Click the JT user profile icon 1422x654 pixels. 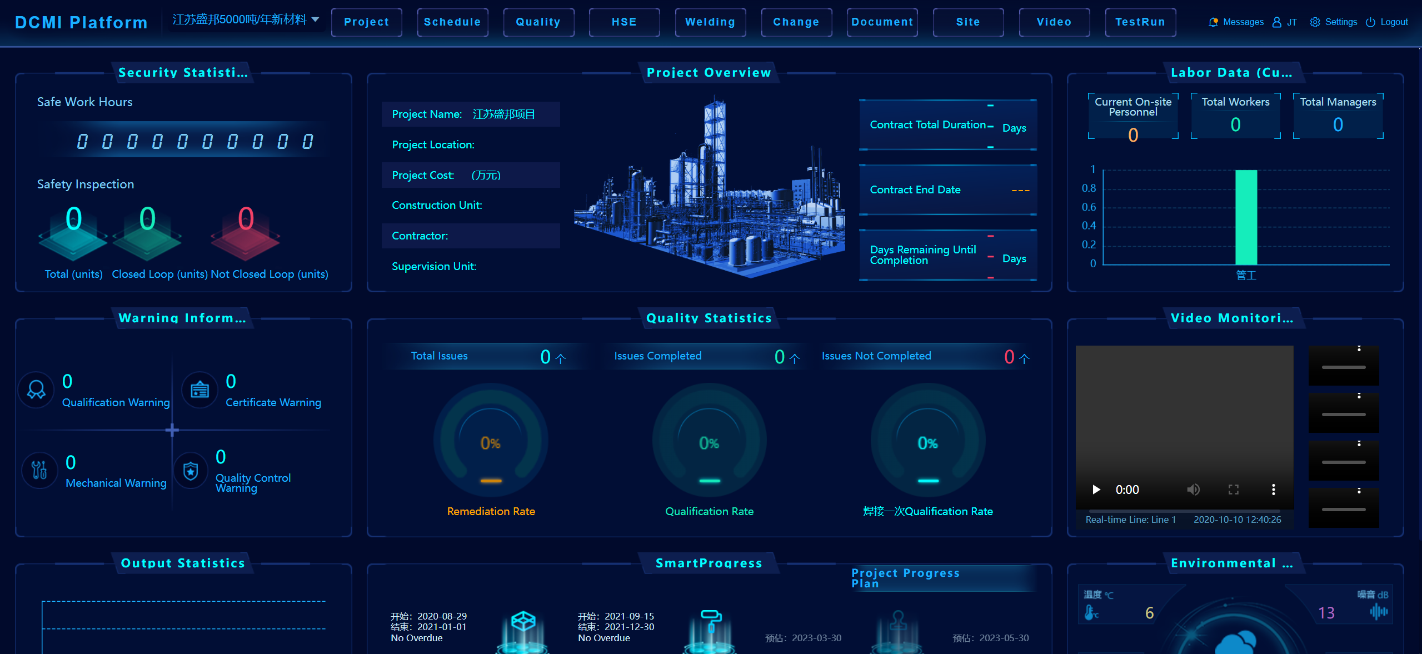[1277, 22]
